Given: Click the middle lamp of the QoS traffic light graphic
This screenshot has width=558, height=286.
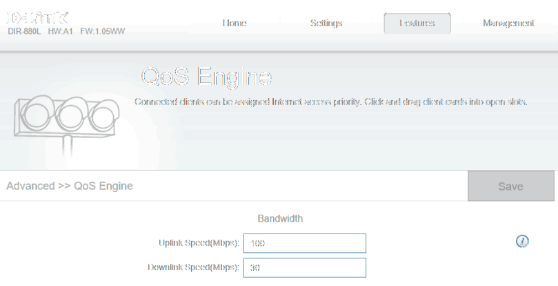Looking at the screenshot, I should [71, 112].
